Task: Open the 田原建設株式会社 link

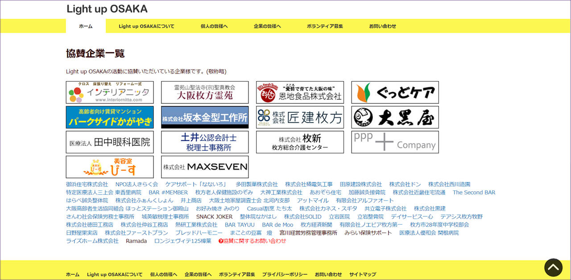Action: tap(361, 184)
